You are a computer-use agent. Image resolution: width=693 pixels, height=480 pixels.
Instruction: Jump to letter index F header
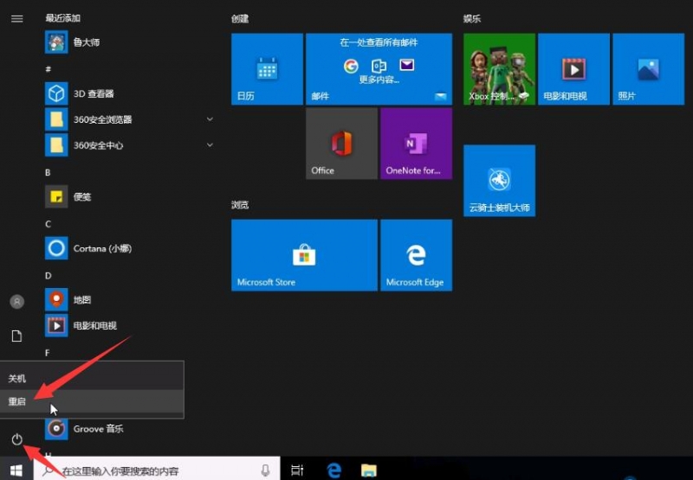point(48,353)
